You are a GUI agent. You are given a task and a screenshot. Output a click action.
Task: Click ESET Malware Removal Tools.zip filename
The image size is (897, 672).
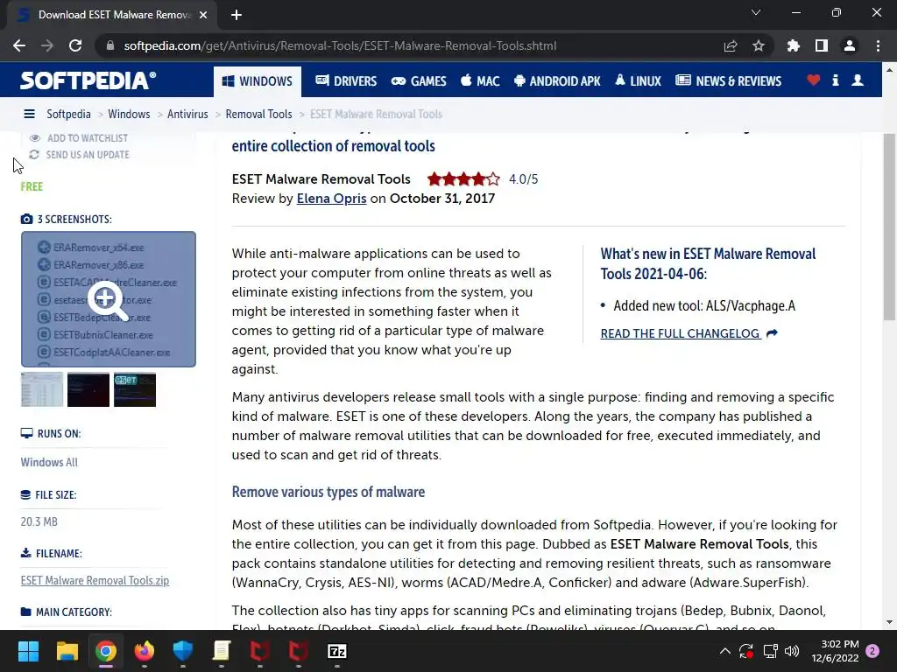point(95,580)
